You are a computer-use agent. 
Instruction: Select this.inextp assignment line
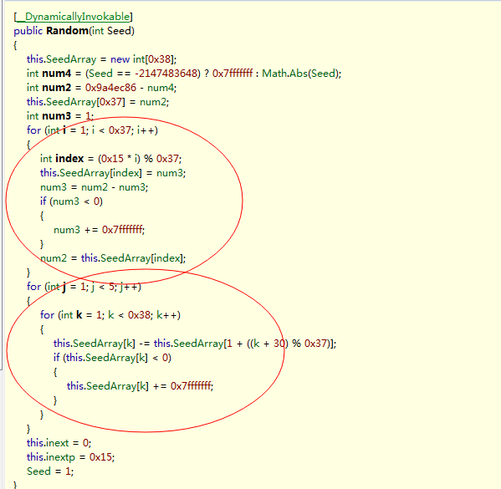[70, 457]
